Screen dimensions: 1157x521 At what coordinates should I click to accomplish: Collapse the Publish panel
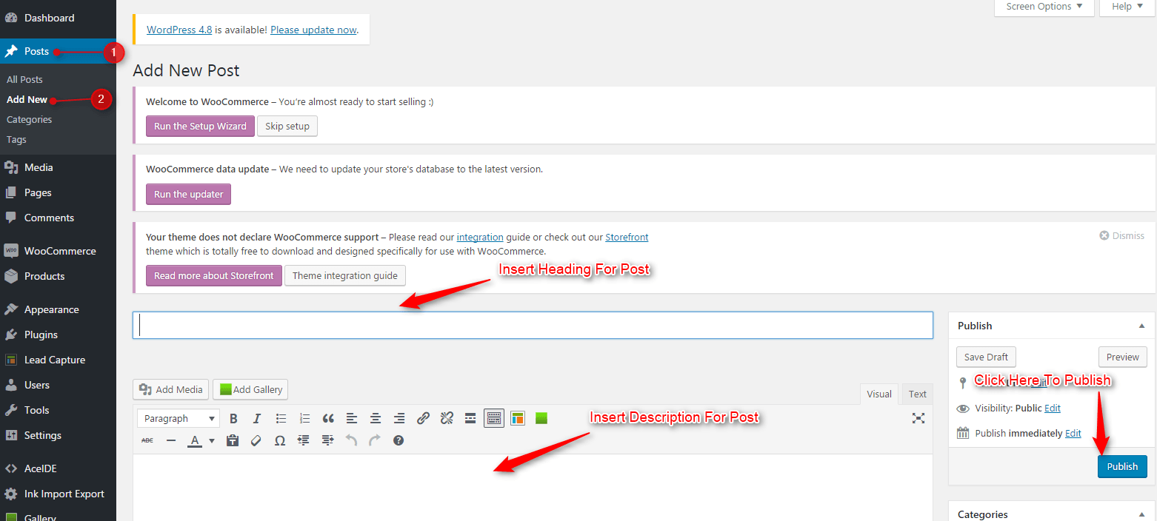[1141, 326]
